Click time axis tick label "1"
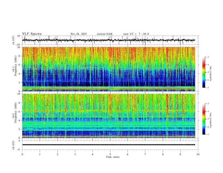This screenshot has height=173, width=223. tap(40, 154)
